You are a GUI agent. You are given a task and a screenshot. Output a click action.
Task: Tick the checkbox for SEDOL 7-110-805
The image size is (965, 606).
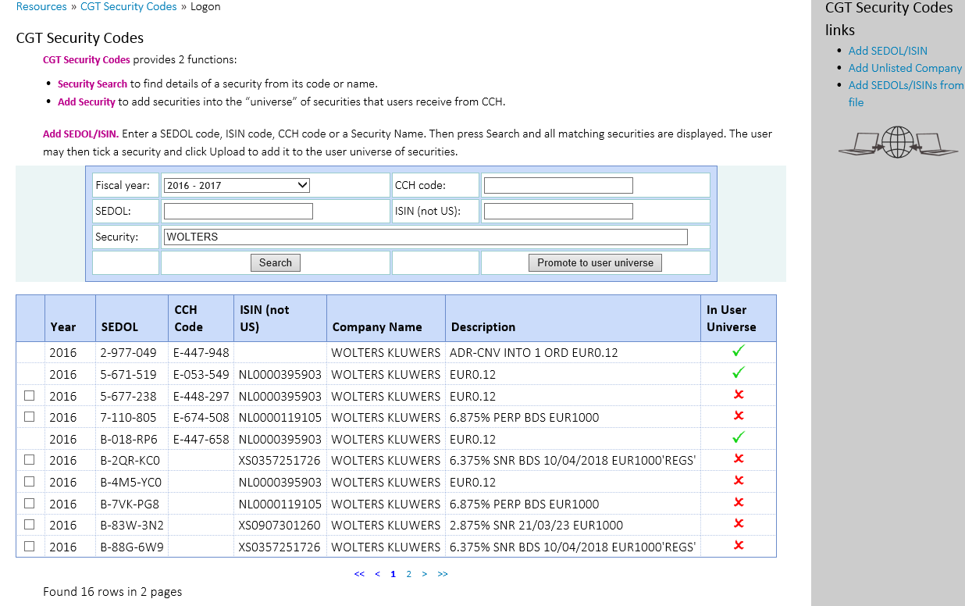[x=30, y=417]
